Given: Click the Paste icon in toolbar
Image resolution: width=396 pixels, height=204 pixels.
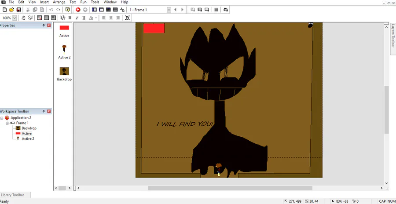Looking at the screenshot, I should (42, 10).
